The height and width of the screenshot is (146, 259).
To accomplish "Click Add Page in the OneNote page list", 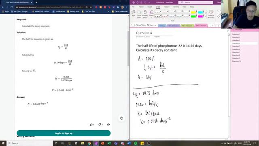I will [x=237, y=30].
